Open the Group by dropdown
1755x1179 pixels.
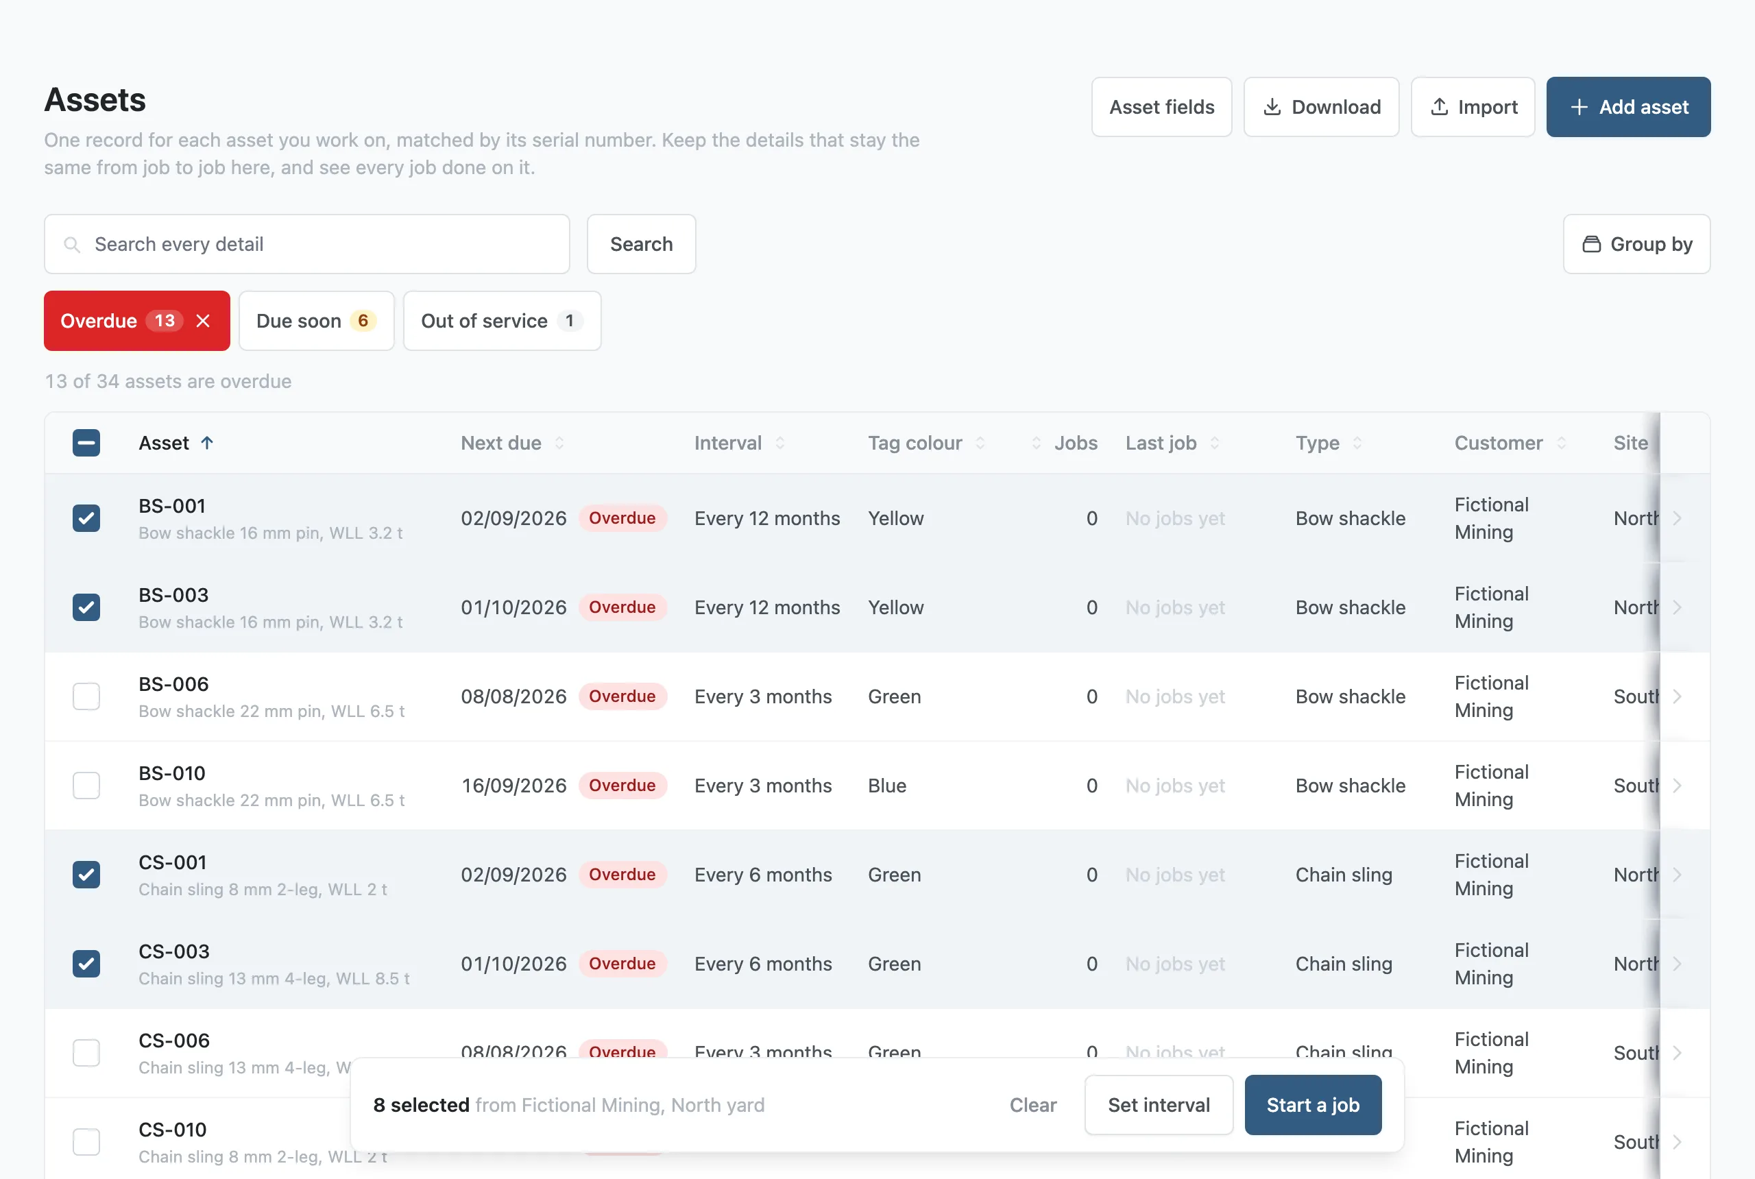point(1636,245)
